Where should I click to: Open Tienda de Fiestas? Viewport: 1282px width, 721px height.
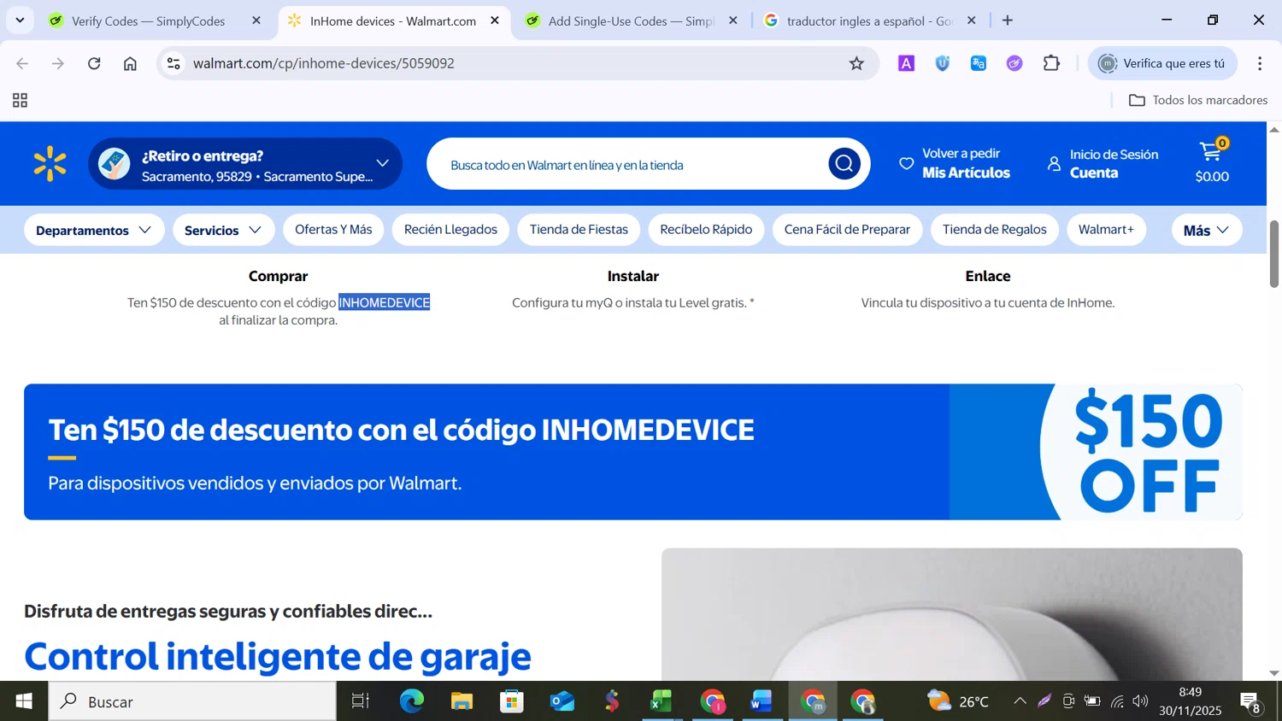pos(579,230)
